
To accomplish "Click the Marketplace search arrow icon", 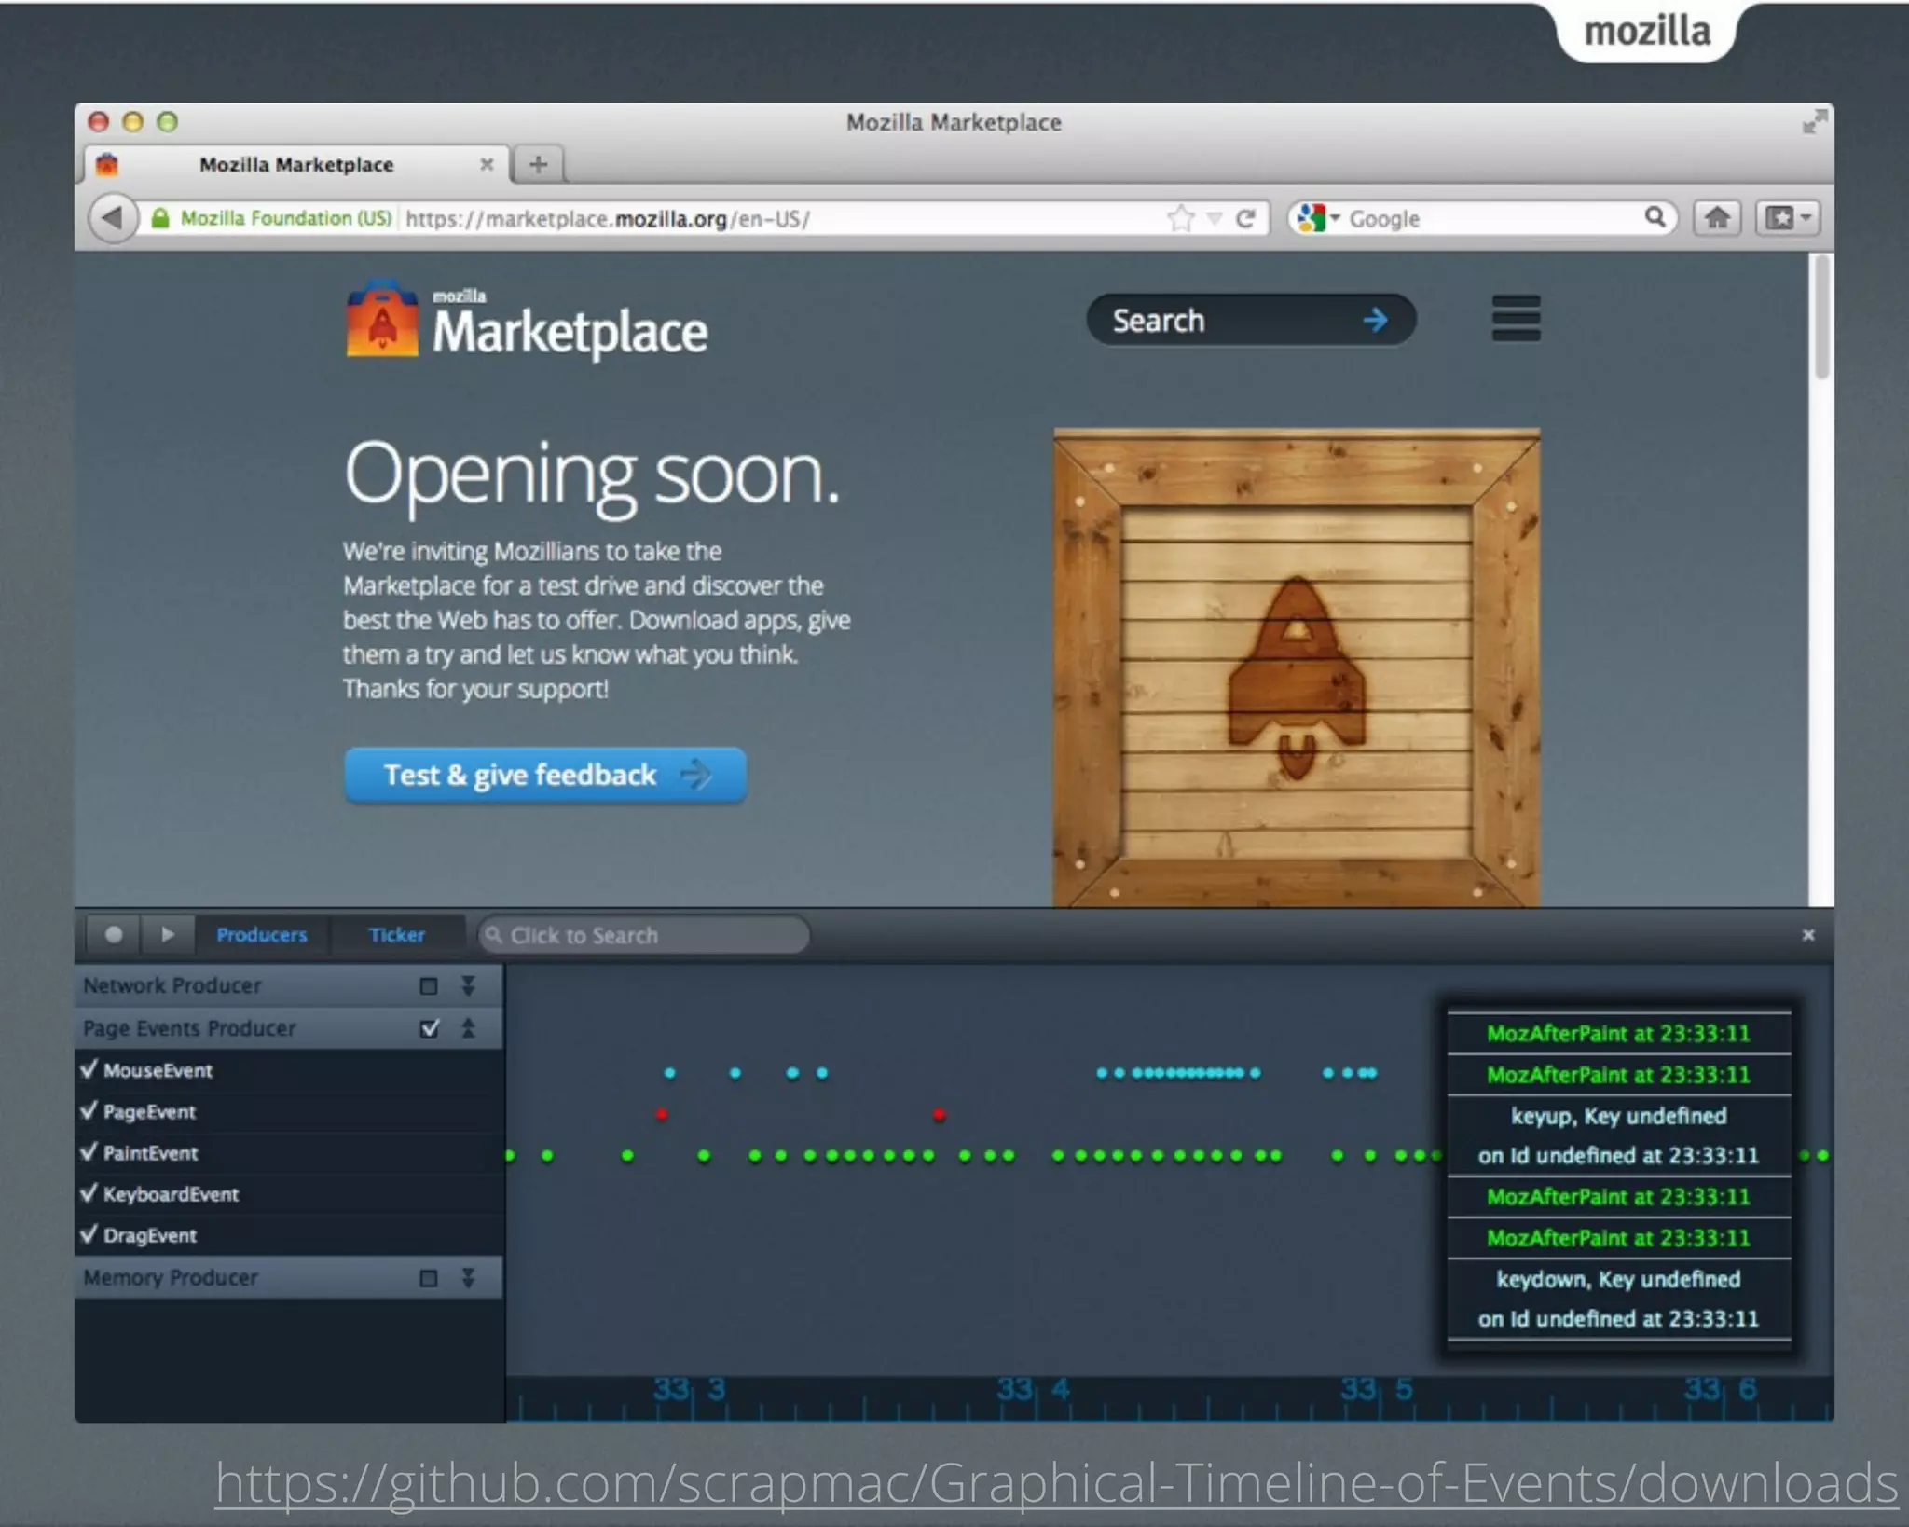I will pos(1375,321).
